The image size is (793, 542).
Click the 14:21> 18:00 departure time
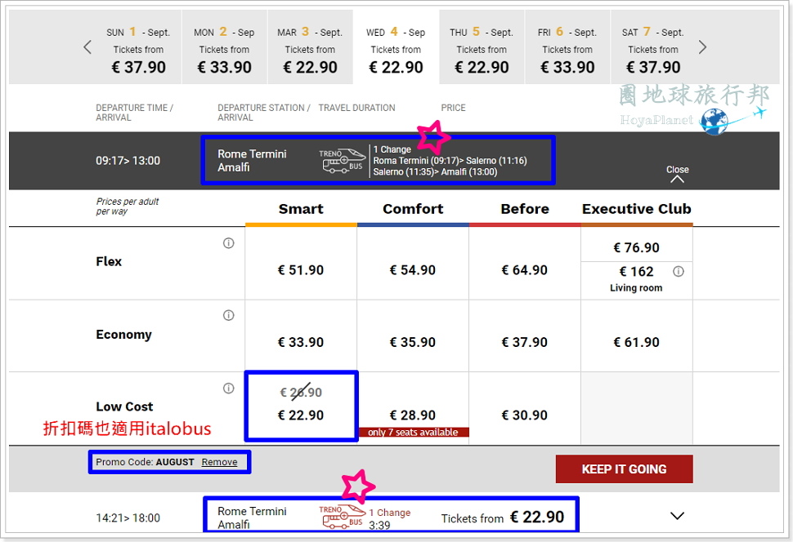128,518
